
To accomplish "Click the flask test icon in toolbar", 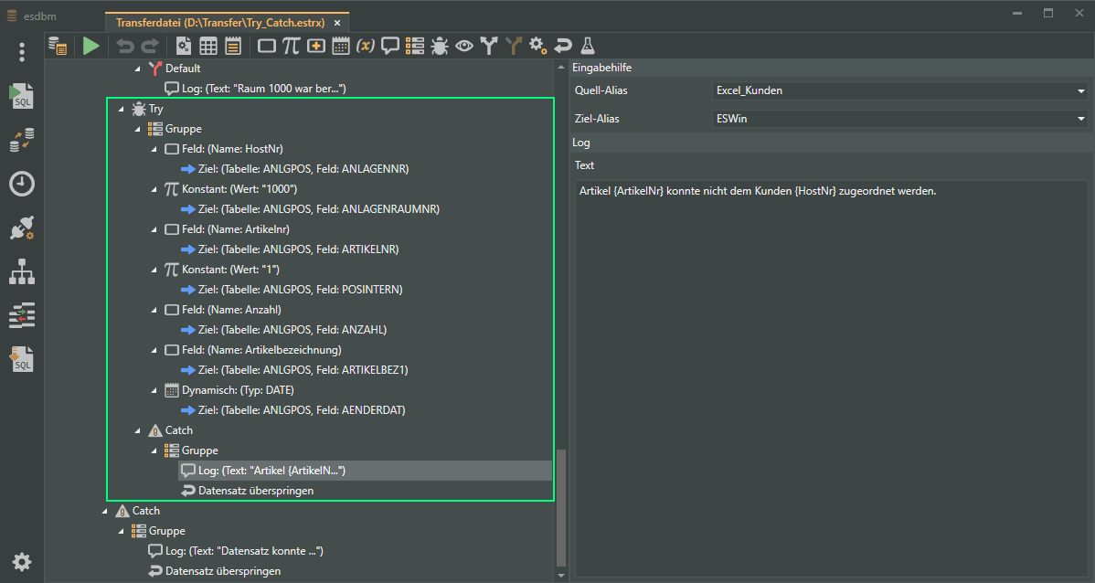I will pyautogui.click(x=588, y=46).
